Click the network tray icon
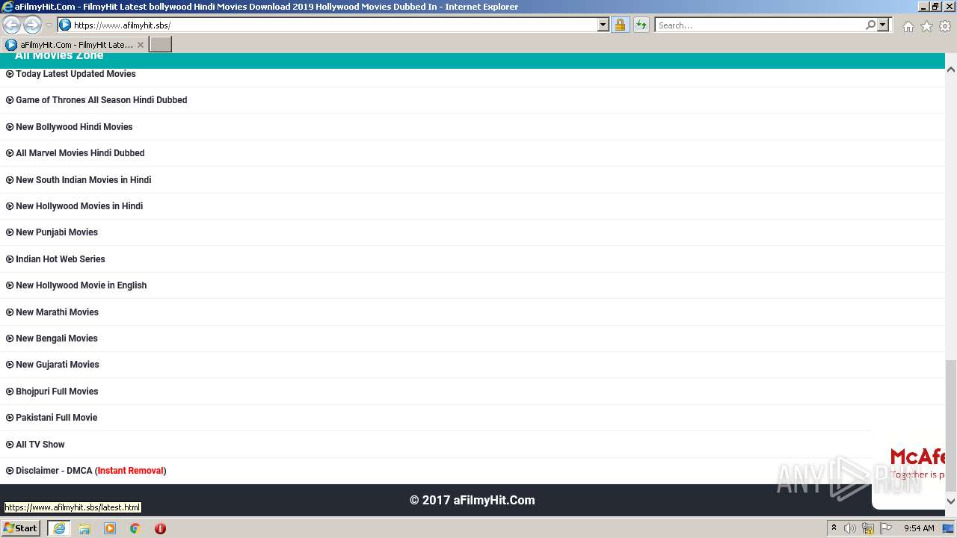The height and width of the screenshot is (538, 957). [868, 528]
